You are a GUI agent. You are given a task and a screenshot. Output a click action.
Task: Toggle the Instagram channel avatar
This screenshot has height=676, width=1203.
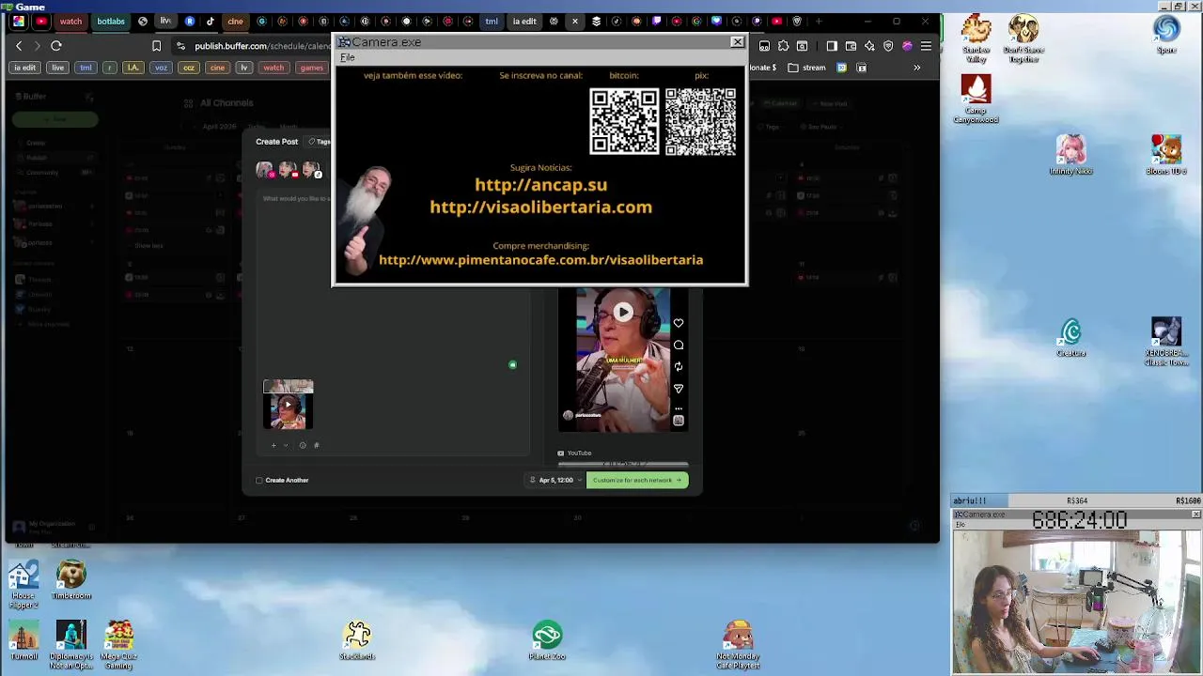pyautogui.click(x=264, y=169)
